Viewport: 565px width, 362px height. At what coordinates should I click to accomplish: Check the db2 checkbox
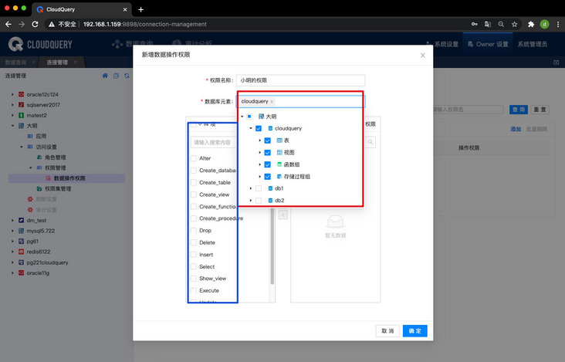[259, 200]
